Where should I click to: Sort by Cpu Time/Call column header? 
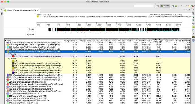(171, 41)
